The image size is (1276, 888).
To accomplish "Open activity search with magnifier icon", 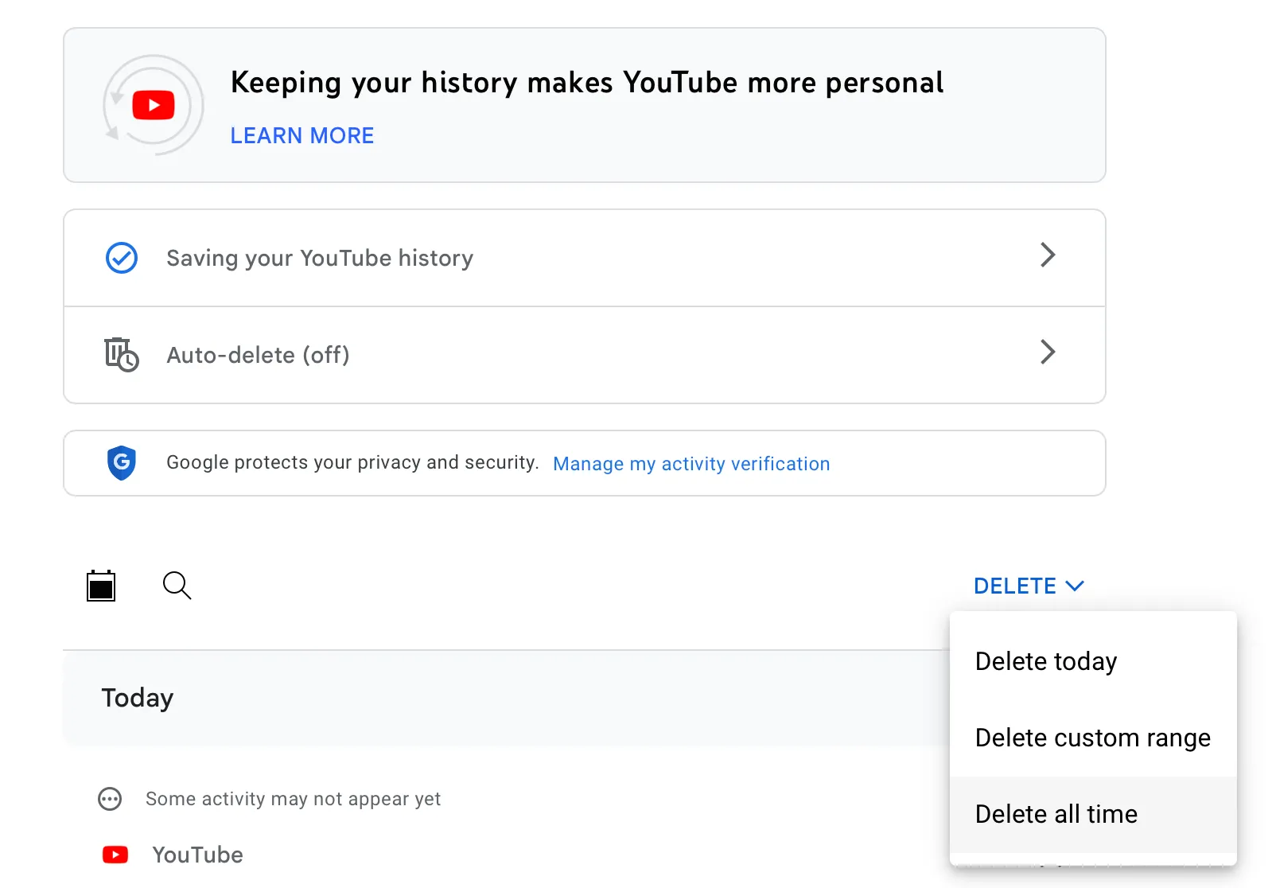I will (x=177, y=586).
